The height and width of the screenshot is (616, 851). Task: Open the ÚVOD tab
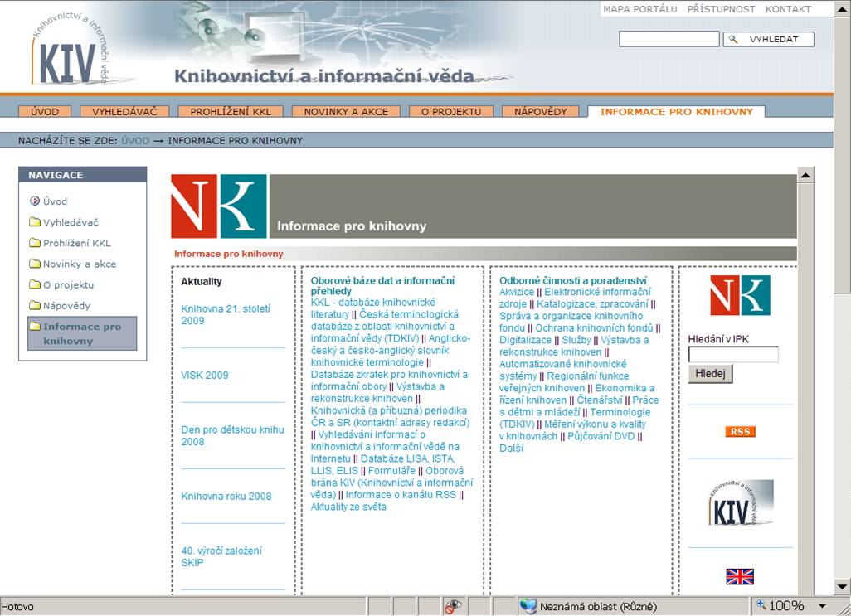tap(45, 112)
